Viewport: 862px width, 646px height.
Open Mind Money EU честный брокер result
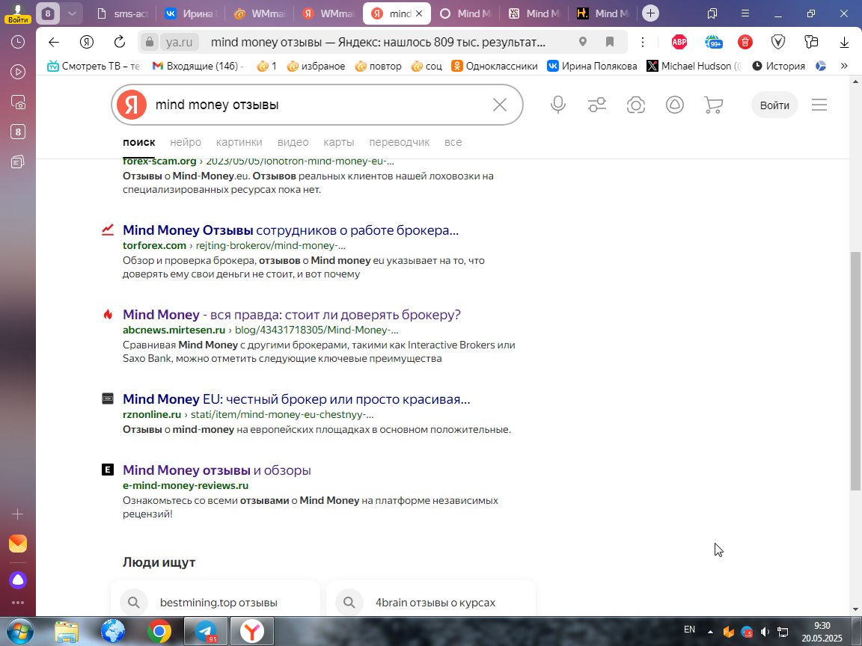296,399
